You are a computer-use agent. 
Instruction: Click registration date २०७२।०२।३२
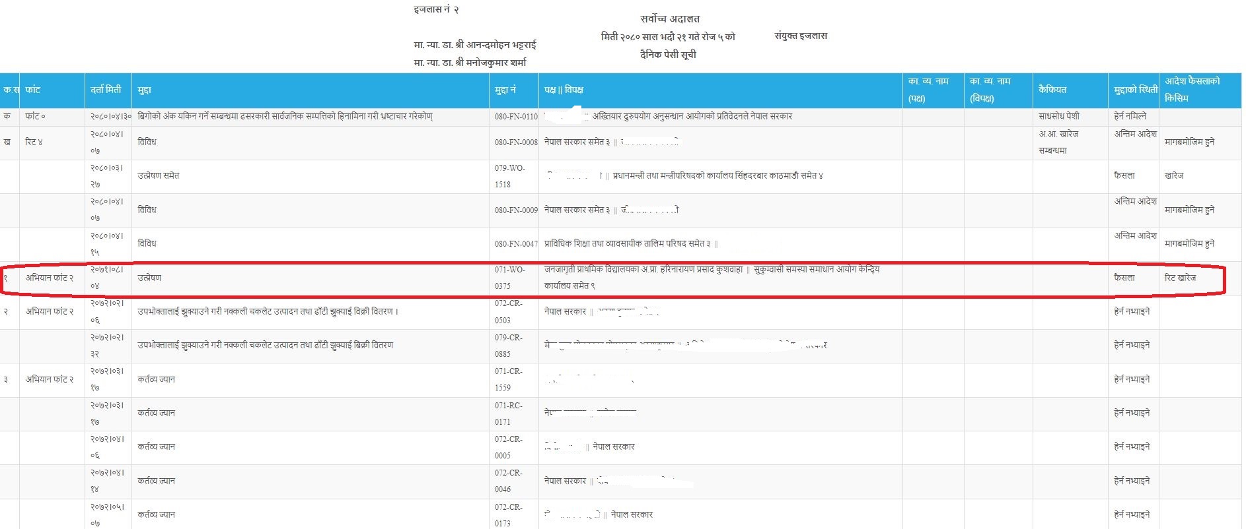click(107, 346)
